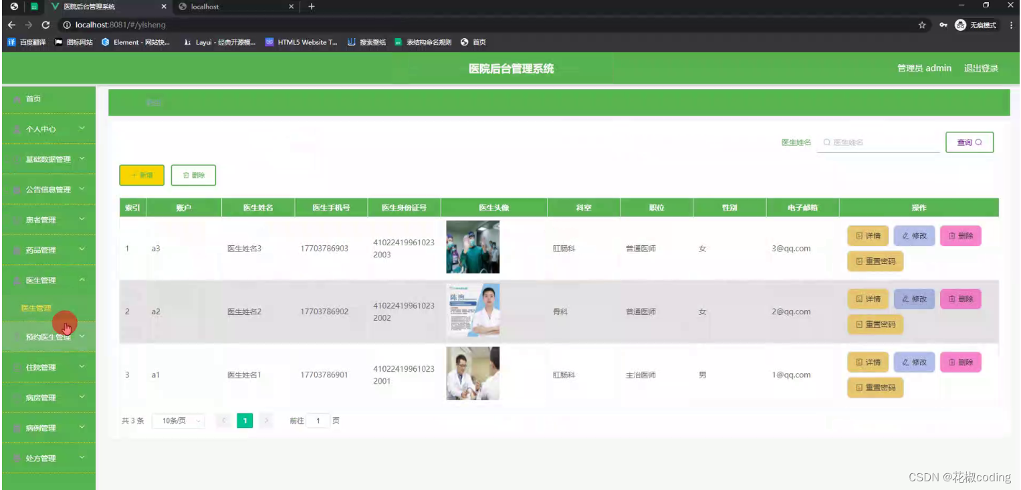Click the yellow 查询 query button
This screenshot has height=490, width=1021.
coord(969,142)
